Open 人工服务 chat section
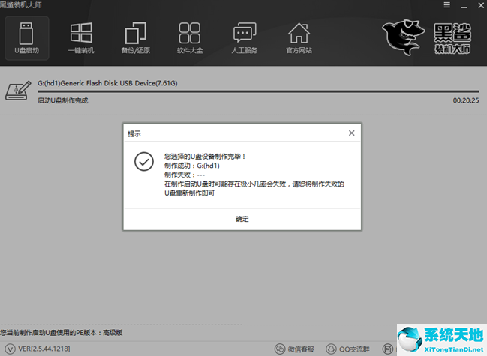487x356 pixels. tap(245, 37)
